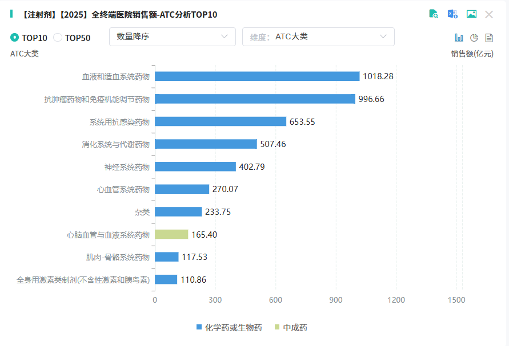This screenshot has height=346, width=509.
Task: Click the 全身用激素类制剂 bar
Action: (166, 279)
